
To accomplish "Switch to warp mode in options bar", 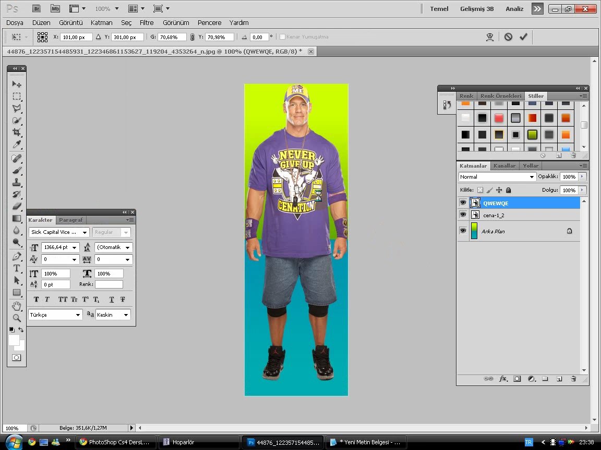I will (490, 37).
